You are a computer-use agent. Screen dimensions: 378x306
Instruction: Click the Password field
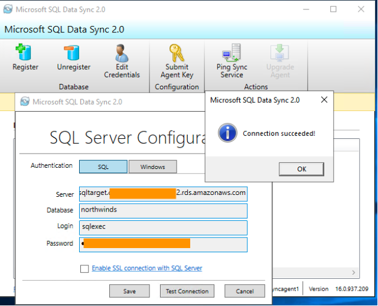pyautogui.click(x=163, y=245)
